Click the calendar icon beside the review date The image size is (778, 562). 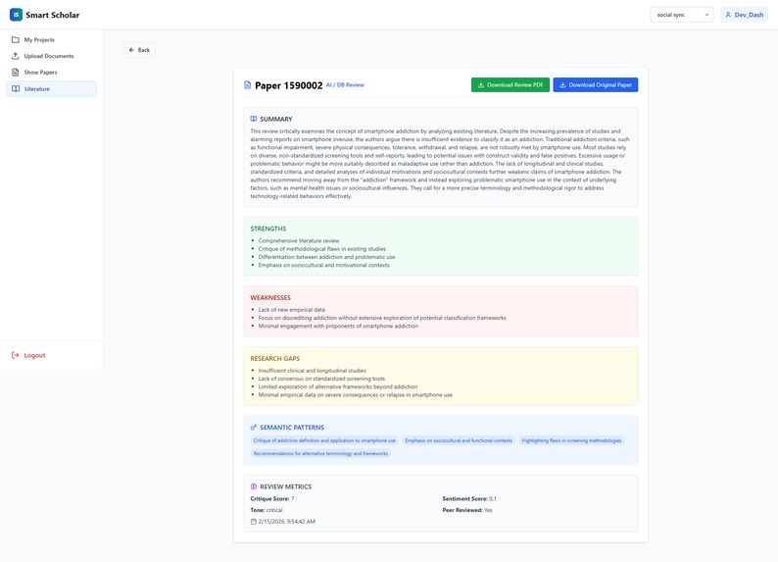tap(254, 522)
